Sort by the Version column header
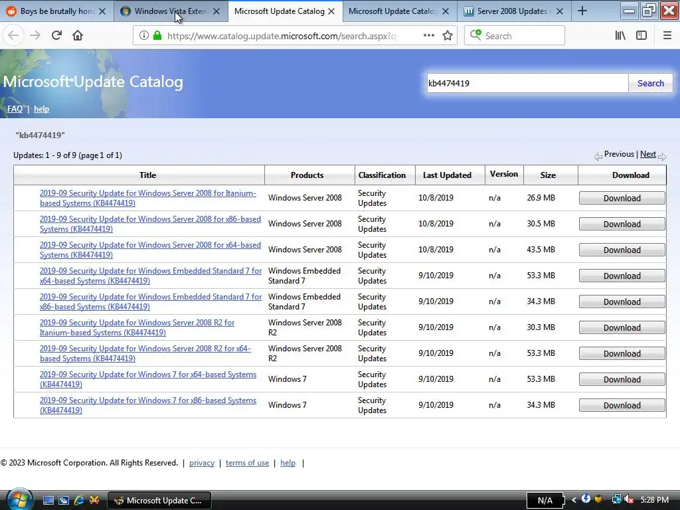The height and width of the screenshot is (510, 680). point(504,174)
